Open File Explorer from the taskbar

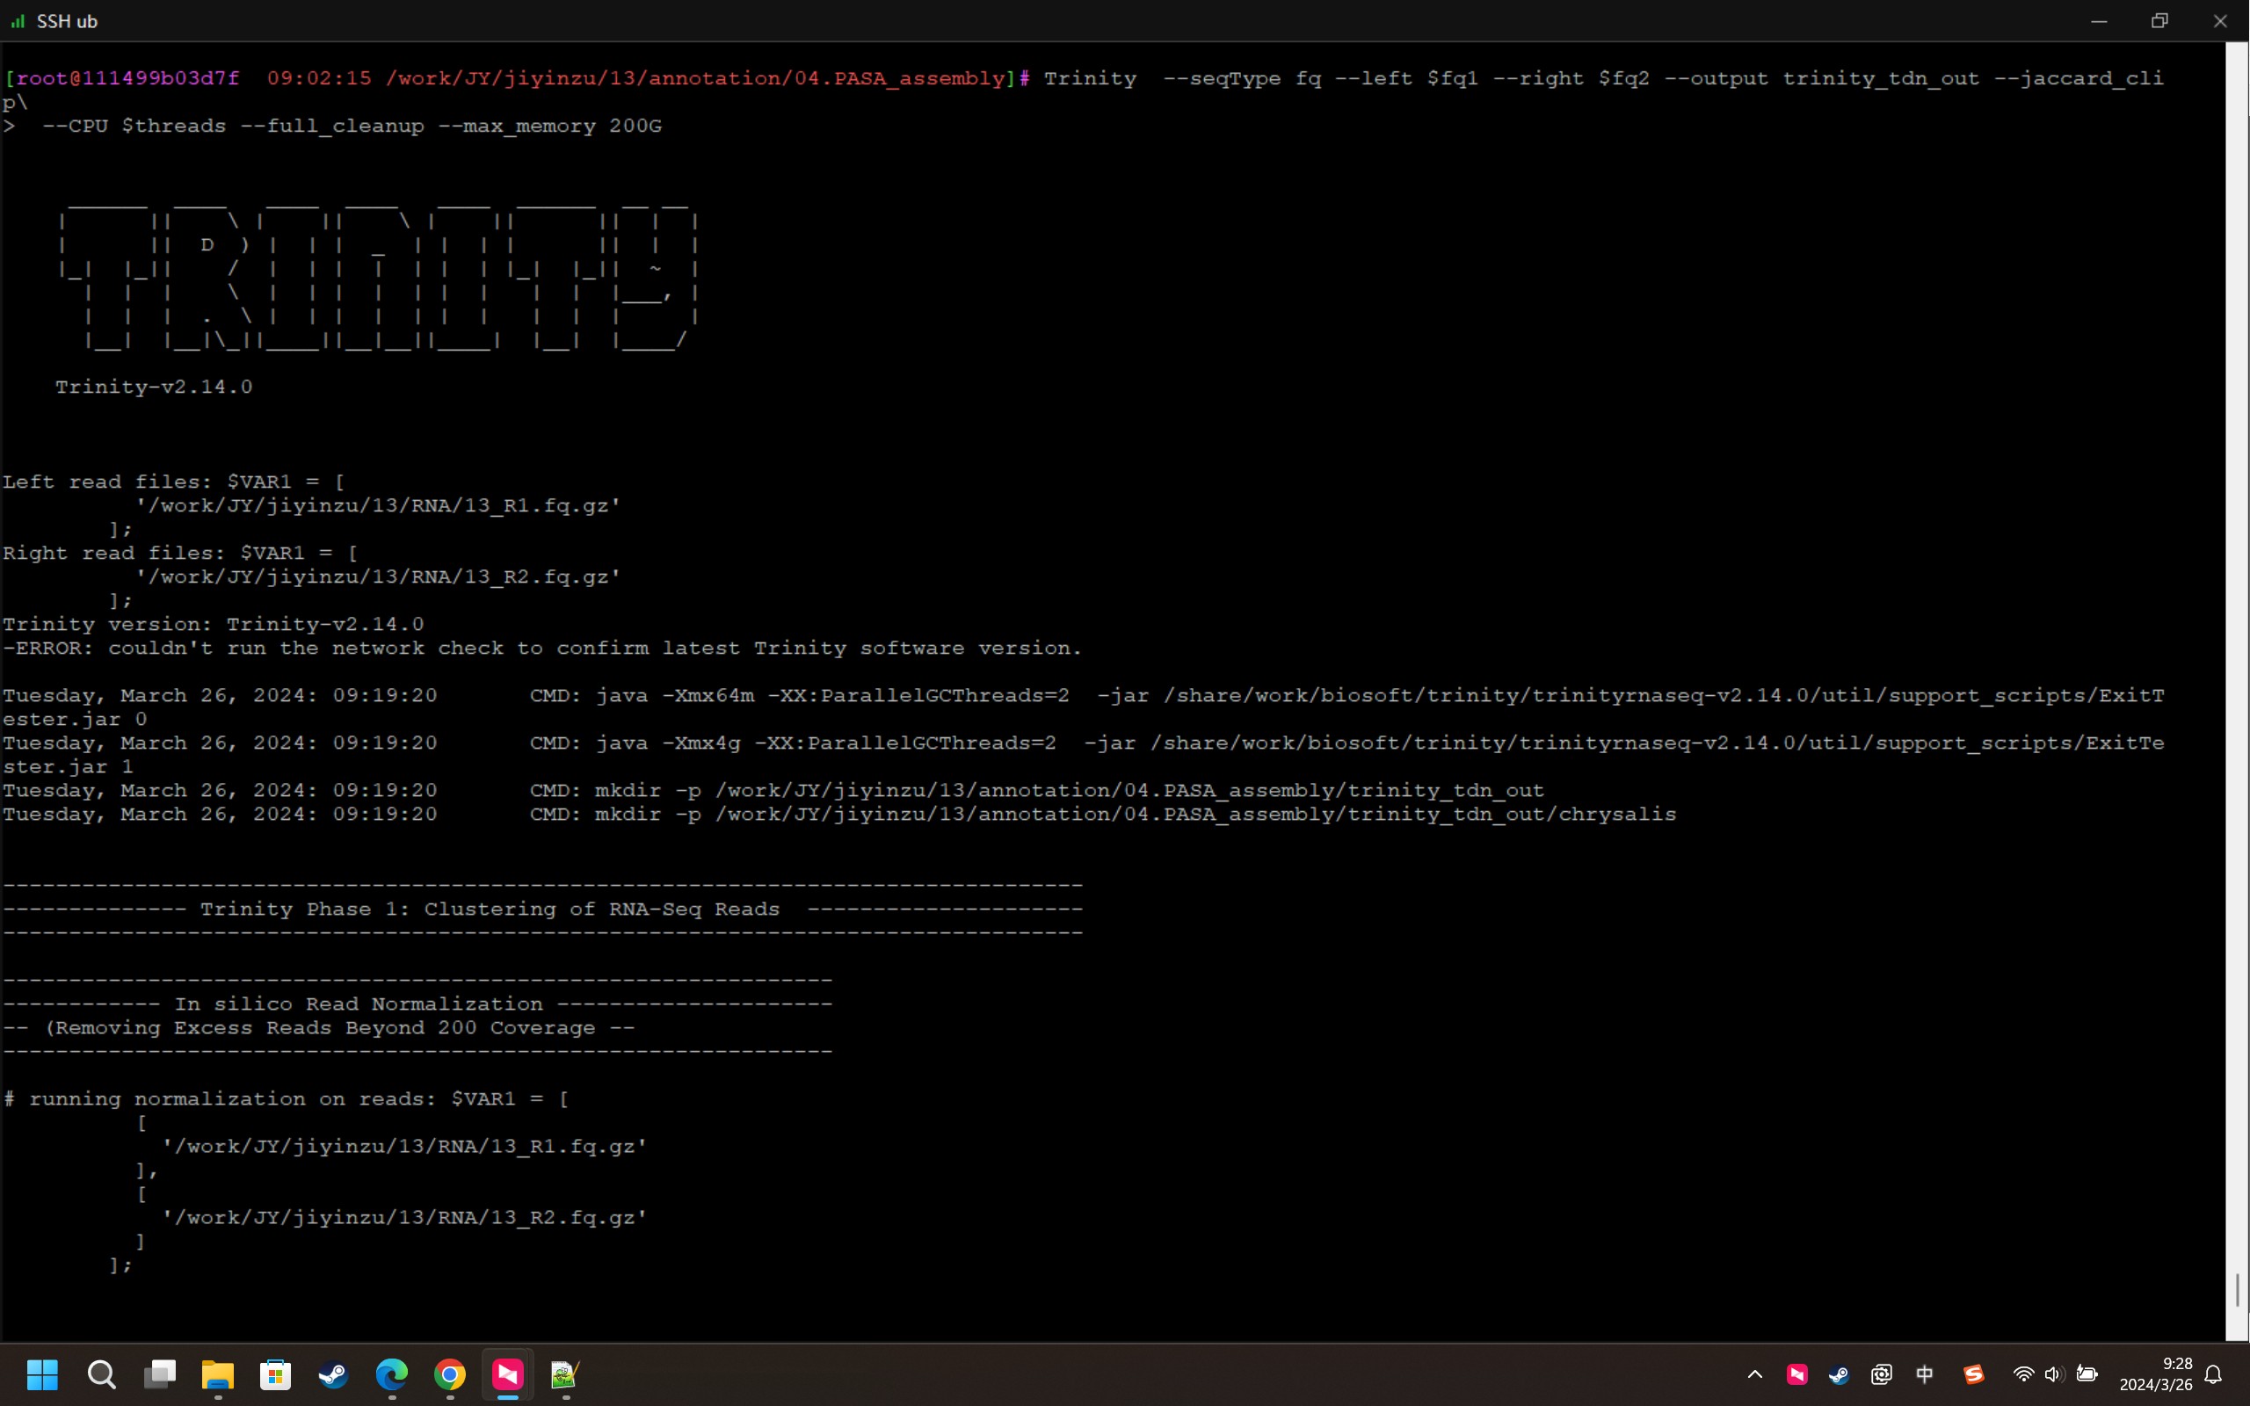coord(218,1373)
